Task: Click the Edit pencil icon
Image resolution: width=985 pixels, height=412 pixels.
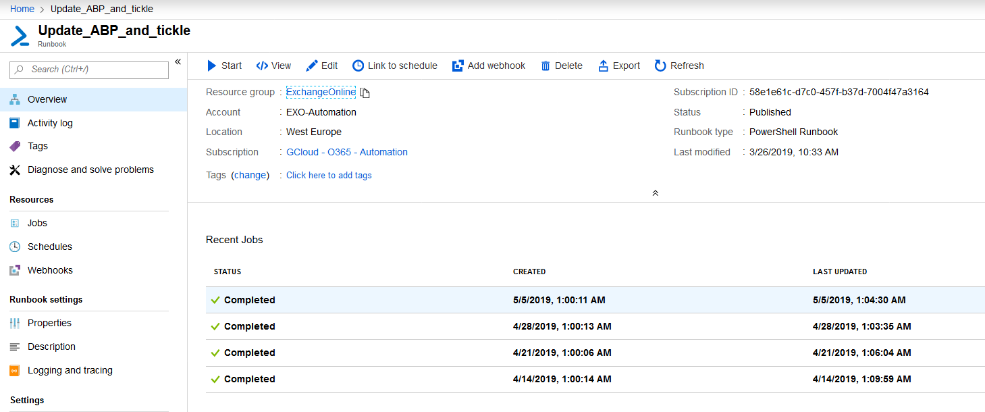Action: (x=312, y=66)
